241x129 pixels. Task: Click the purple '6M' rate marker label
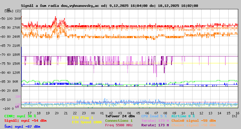(x=17, y=107)
